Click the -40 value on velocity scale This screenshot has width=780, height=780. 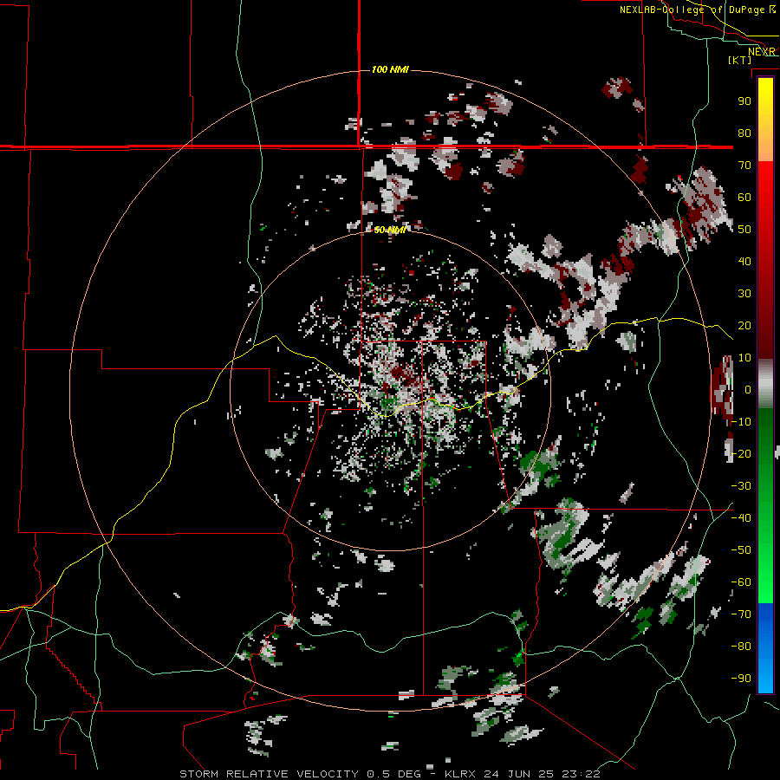741,518
